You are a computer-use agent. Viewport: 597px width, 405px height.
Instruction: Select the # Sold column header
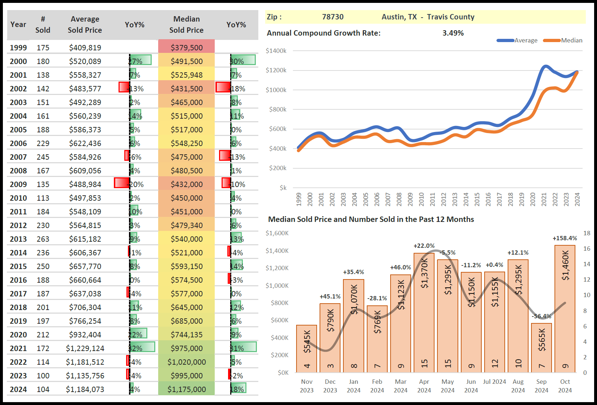click(x=43, y=24)
